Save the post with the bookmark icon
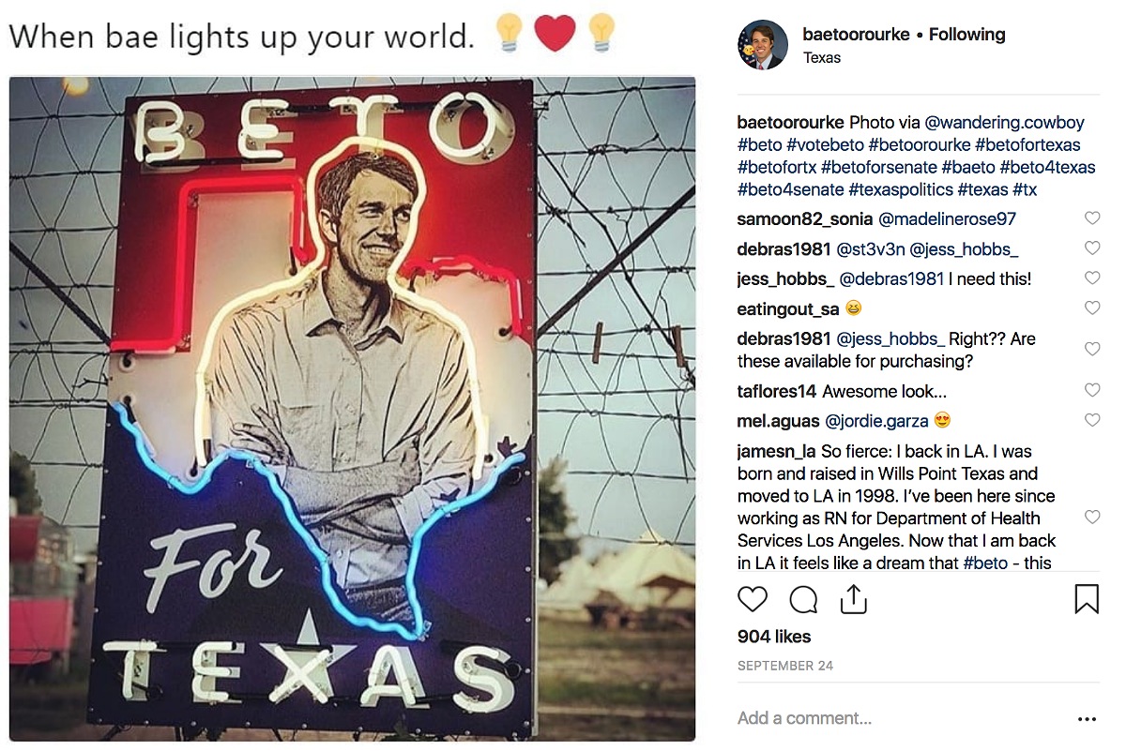 click(x=1088, y=597)
